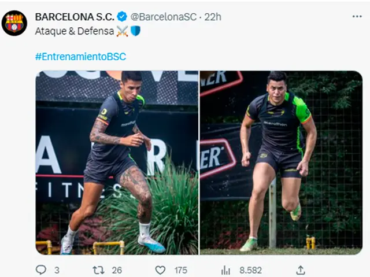The width and height of the screenshot is (370, 277).
Task: Click the reply speech bubble icon
Action: pyautogui.click(x=40, y=269)
